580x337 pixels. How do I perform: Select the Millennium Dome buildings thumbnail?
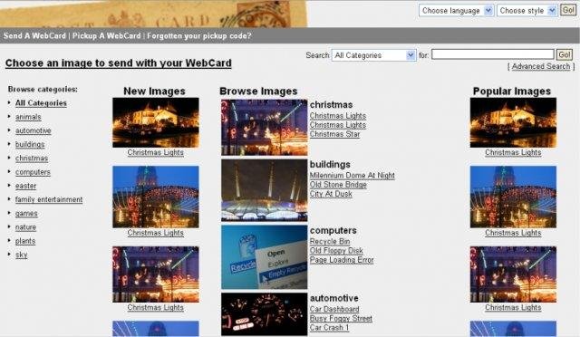click(x=264, y=190)
